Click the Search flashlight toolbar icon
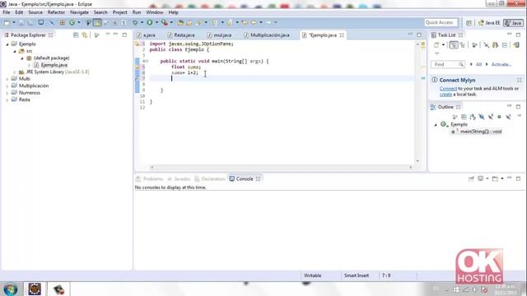This screenshot has width=527, height=296. (199, 22)
